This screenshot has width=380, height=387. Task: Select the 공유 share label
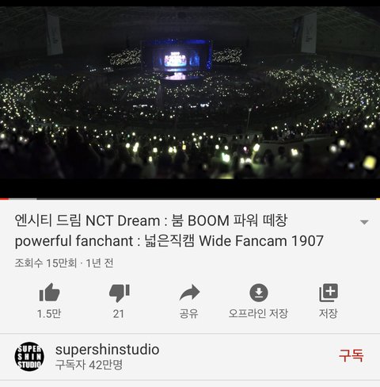[188, 313]
